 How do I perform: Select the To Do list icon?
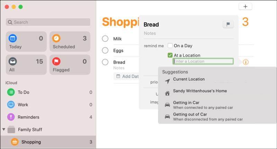click(11, 92)
